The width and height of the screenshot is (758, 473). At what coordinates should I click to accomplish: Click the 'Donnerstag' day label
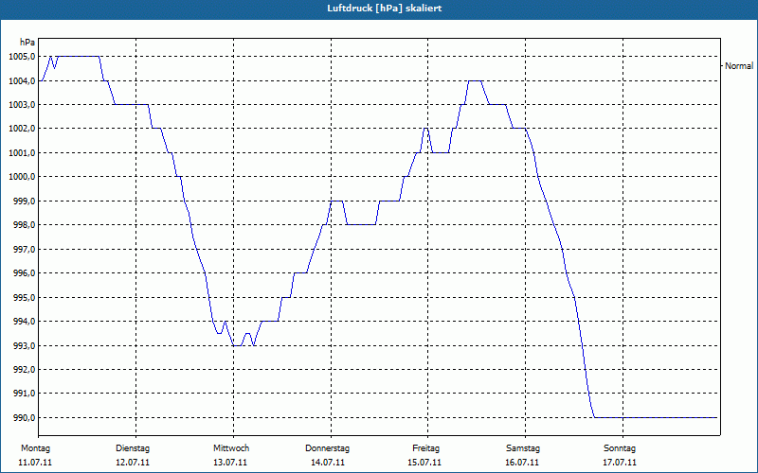click(x=327, y=448)
